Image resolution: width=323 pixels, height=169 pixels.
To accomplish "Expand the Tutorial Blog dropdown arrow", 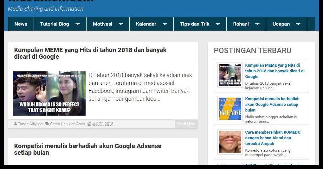I will coord(78,24).
